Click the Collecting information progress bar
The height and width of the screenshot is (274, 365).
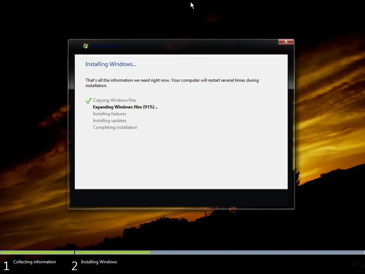[37, 252]
